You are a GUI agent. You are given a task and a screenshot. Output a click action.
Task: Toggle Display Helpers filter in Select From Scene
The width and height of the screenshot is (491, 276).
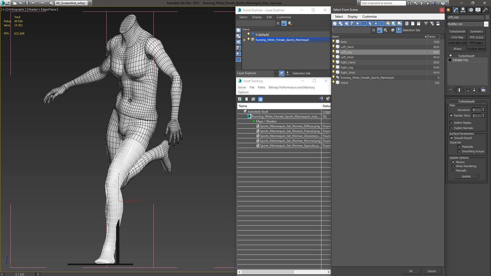point(358,24)
